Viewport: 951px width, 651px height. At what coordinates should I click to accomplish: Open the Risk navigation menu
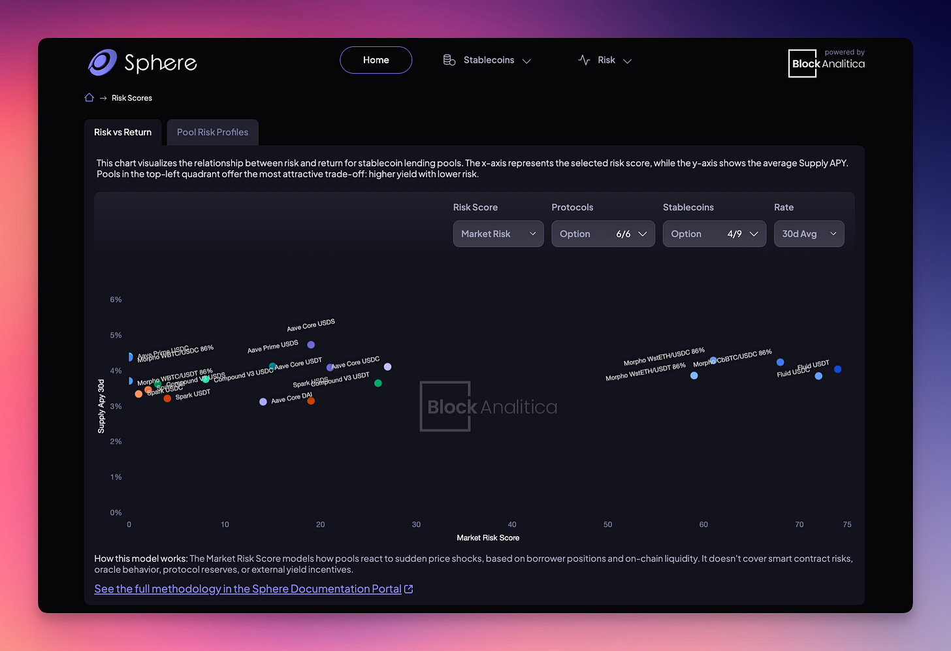point(605,60)
